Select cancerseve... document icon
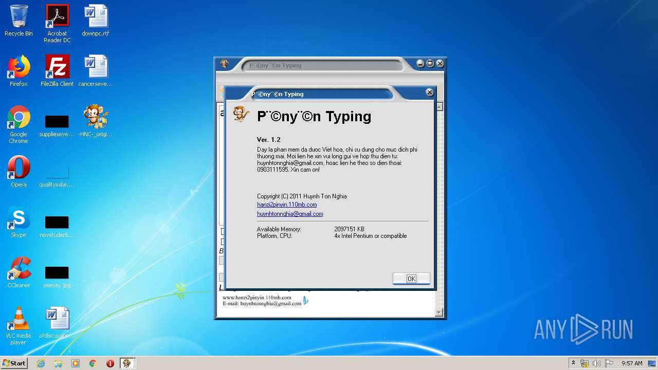Image resolution: width=658 pixels, height=370 pixels. [96, 71]
